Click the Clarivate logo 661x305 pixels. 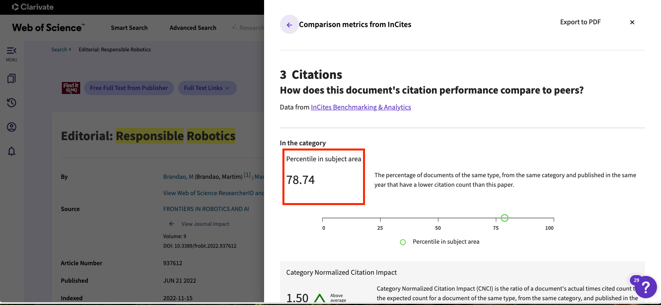(x=33, y=7)
